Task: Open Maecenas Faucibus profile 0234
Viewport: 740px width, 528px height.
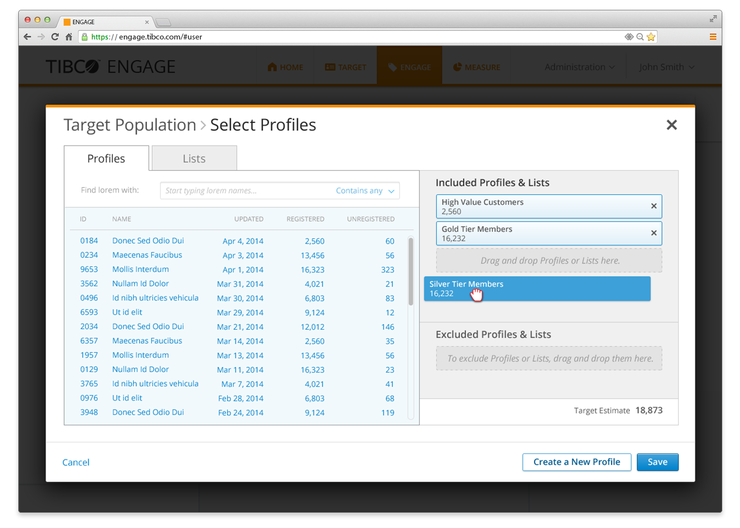Action: pos(147,255)
